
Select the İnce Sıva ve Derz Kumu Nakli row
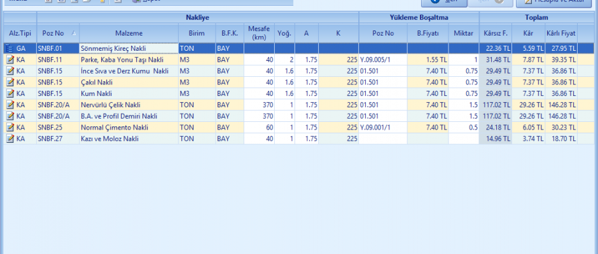(129, 71)
